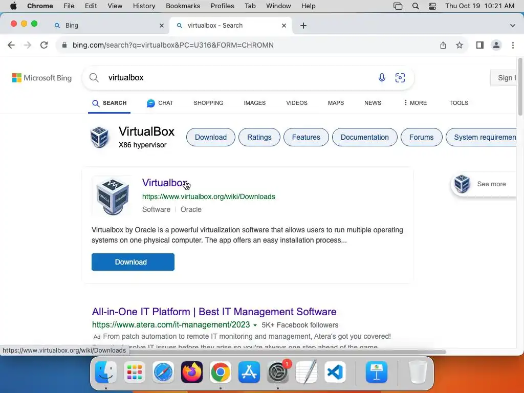Image resolution: width=524 pixels, height=393 pixels.
Task: Click the magnifier icon in Bing search box
Action: 94,78
